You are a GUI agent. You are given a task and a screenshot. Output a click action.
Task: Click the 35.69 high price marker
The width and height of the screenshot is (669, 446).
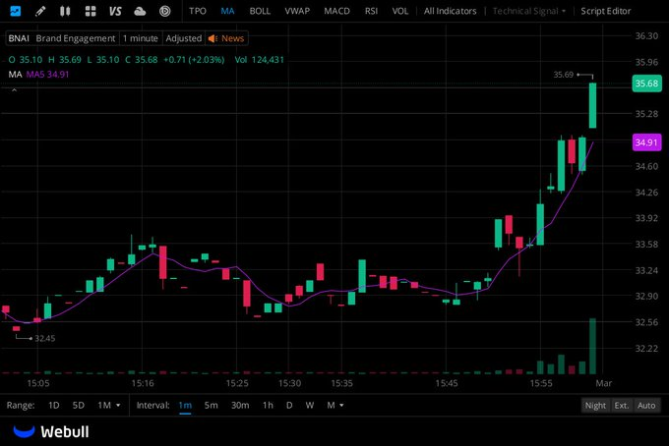563,75
